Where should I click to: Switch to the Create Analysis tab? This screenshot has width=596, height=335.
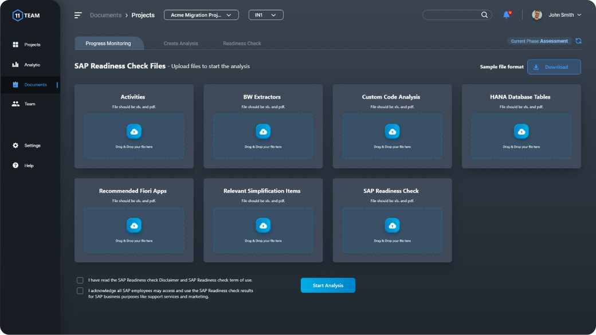(181, 44)
